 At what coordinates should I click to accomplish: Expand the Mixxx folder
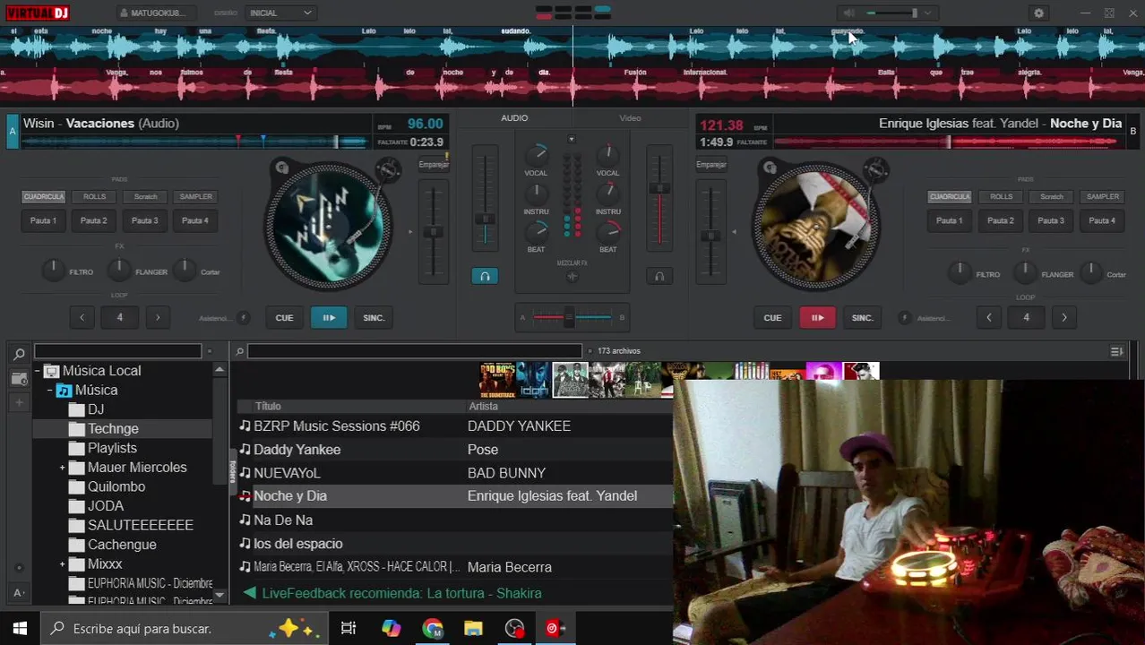point(63,564)
